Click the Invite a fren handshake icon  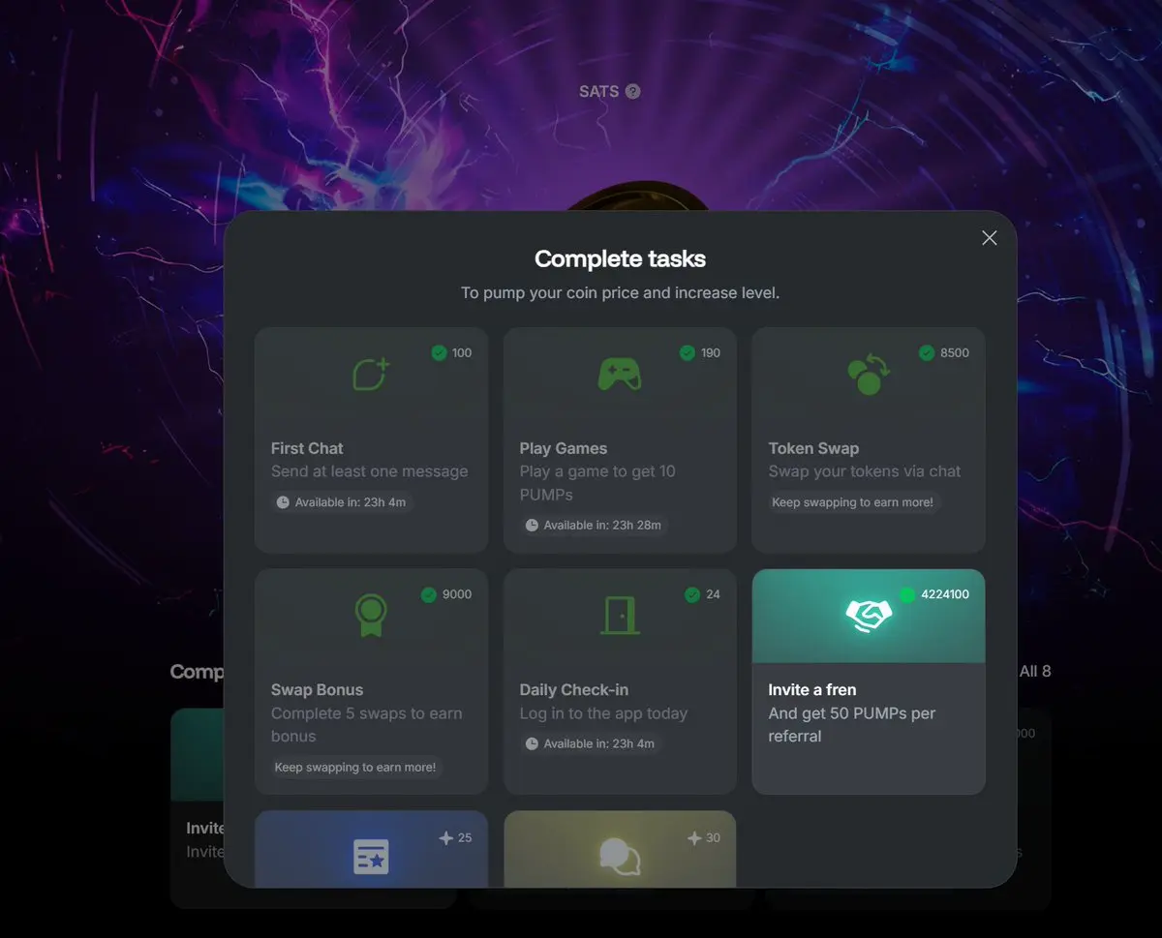tap(869, 615)
